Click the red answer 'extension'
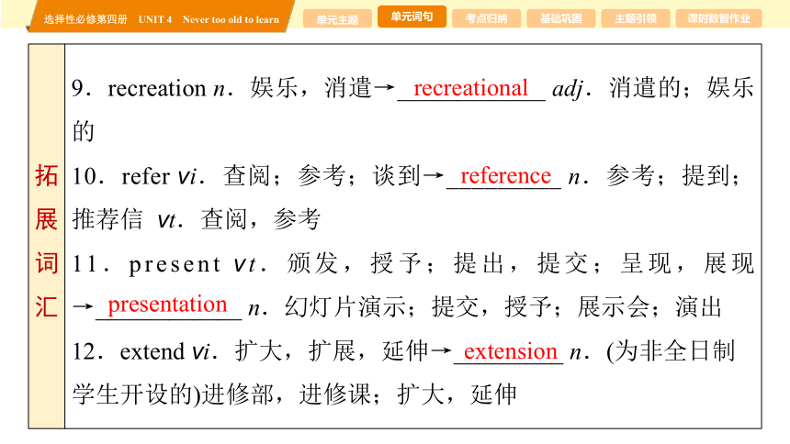The height and width of the screenshot is (444, 790). (x=511, y=350)
